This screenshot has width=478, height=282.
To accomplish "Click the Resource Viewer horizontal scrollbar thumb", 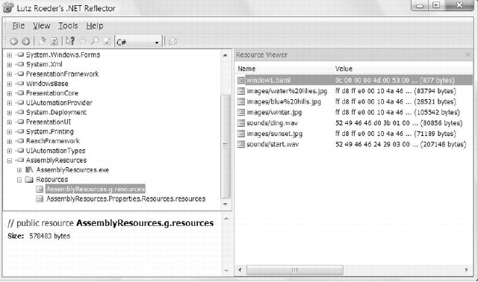I will pos(295,270).
